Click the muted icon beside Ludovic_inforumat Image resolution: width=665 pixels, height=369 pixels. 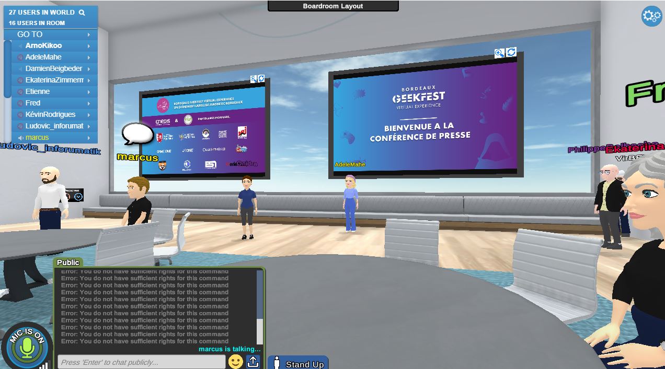20,126
